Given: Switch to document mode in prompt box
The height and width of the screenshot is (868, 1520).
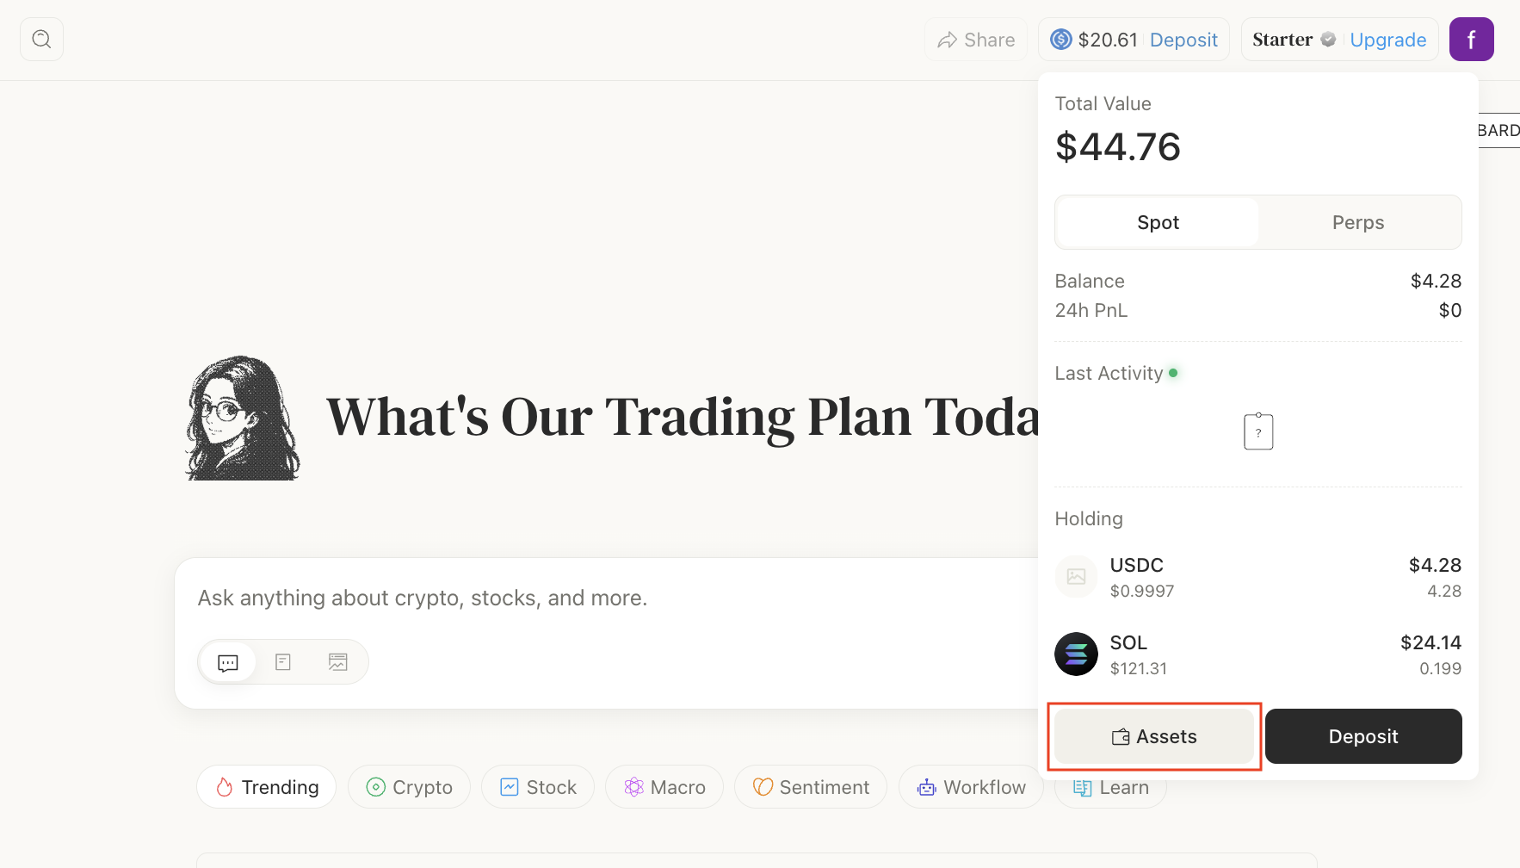Looking at the screenshot, I should [x=283, y=662].
